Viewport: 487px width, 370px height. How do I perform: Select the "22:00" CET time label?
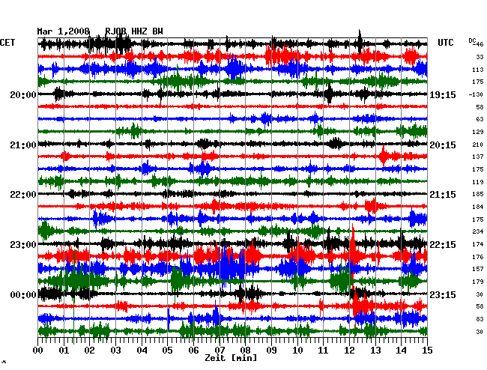click(x=23, y=194)
